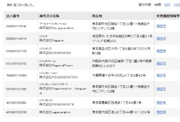Click address 東京都大田区池上6丁目44番10－202号
Viewport: 180px width, 122px height.
click(121, 112)
